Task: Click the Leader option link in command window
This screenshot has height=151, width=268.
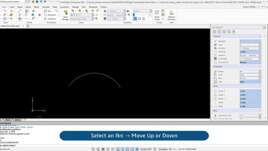Action: pos(11,128)
